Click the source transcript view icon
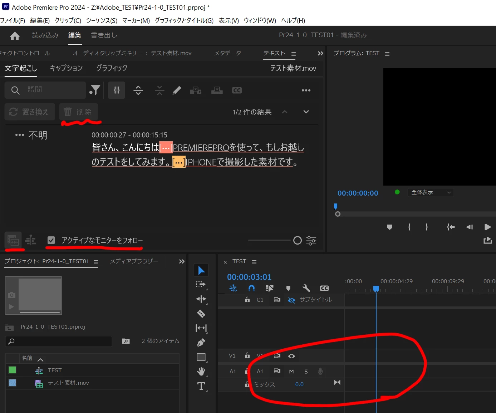Viewport: 496px width, 413px height. click(x=13, y=240)
